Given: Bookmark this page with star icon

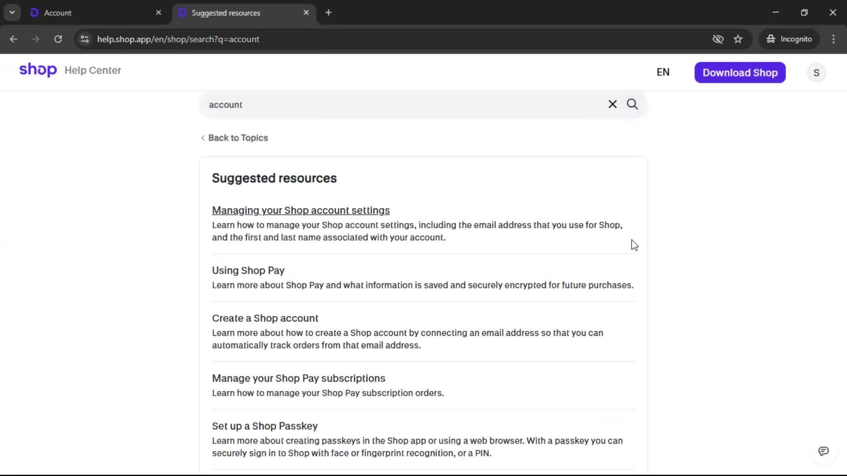Looking at the screenshot, I should pyautogui.click(x=738, y=39).
